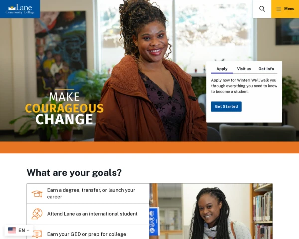Switch to the Visit us tab
The width and height of the screenshot is (299, 239).
(x=244, y=69)
